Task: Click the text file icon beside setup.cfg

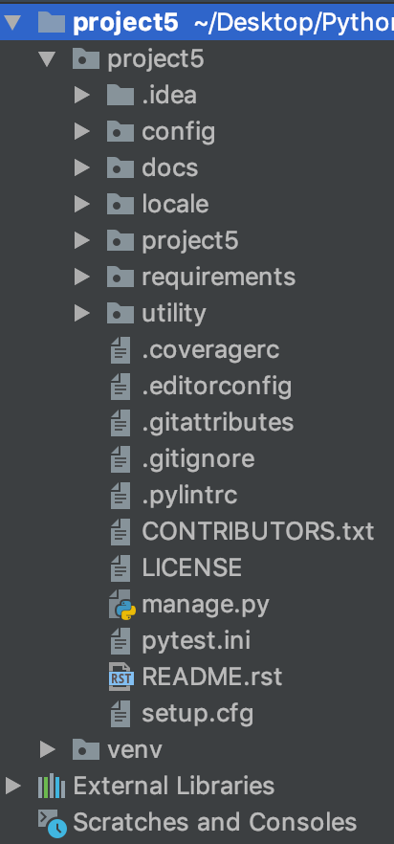Action: pyautogui.click(x=120, y=714)
